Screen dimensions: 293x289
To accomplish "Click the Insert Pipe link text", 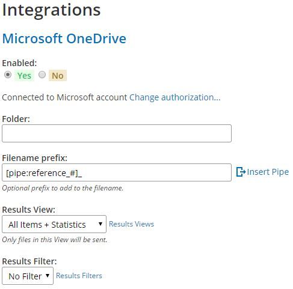I will [x=268, y=172].
